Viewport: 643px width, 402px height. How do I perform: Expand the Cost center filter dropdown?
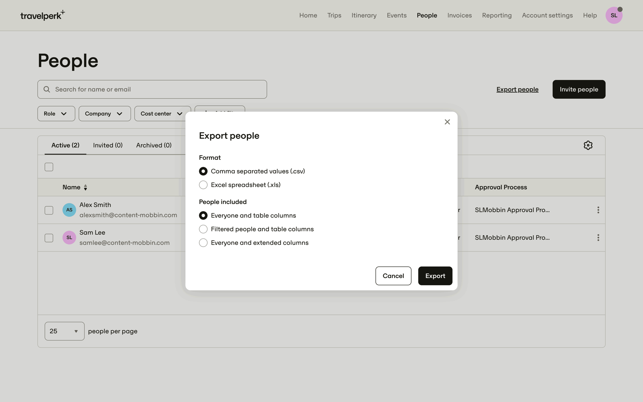pos(162,114)
